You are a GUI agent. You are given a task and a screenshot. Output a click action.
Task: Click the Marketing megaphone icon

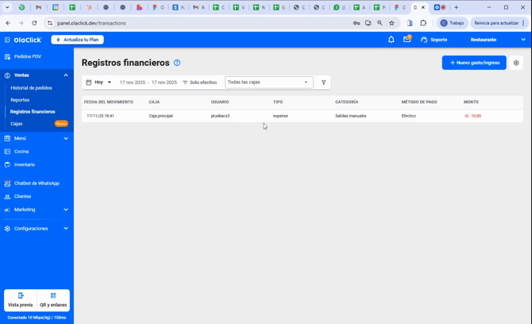point(7,210)
